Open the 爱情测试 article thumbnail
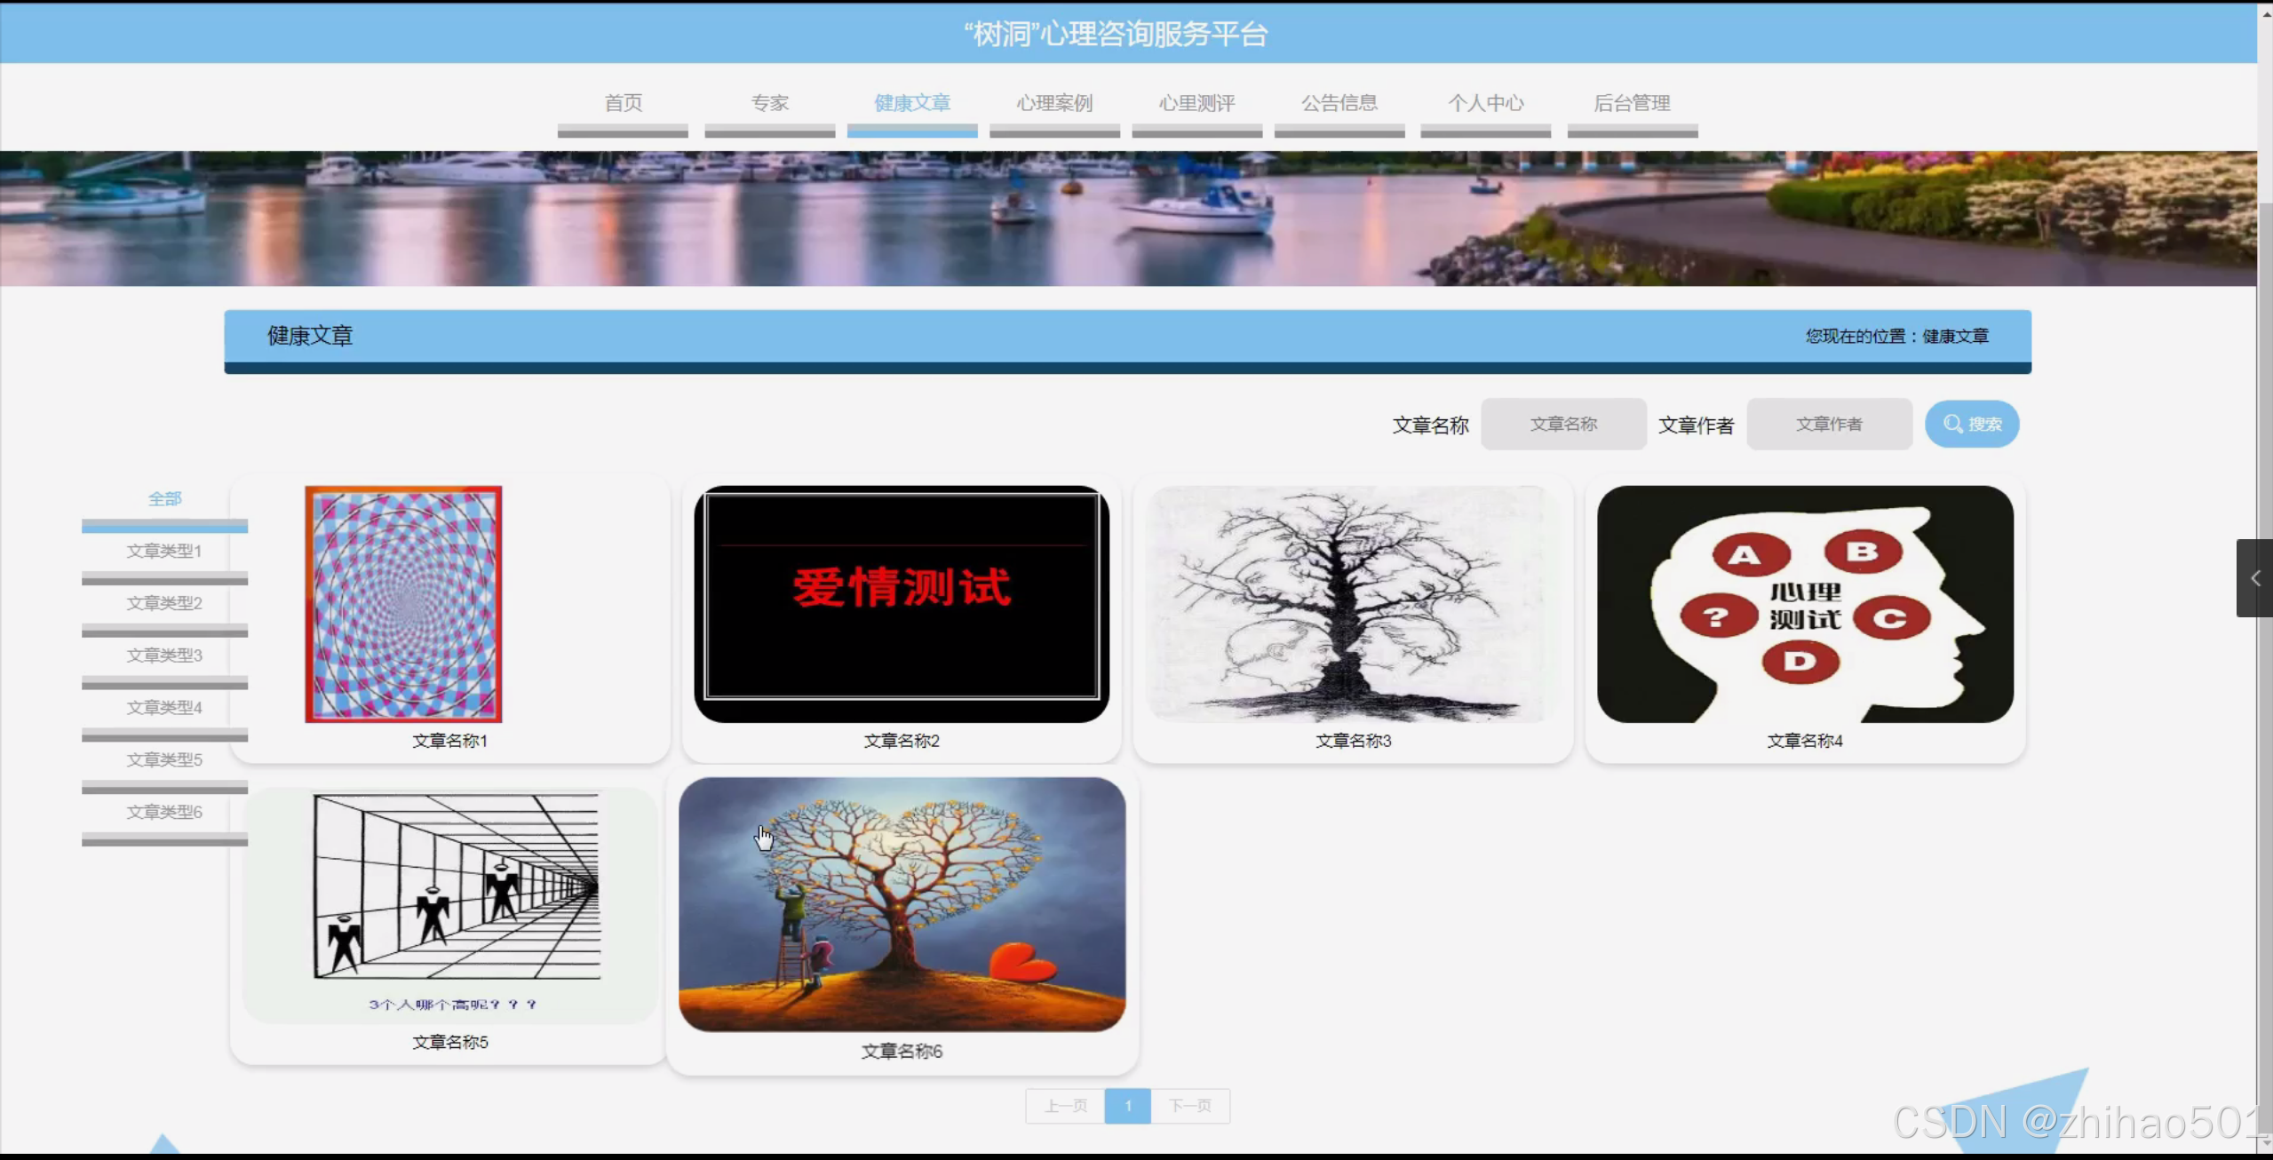Screen dimensions: 2273x1160 (x=901, y=604)
